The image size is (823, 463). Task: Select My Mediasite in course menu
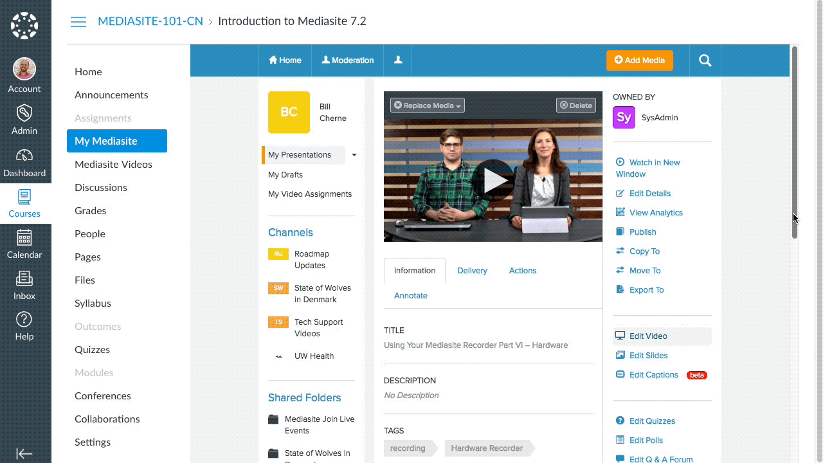[x=117, y=141]
